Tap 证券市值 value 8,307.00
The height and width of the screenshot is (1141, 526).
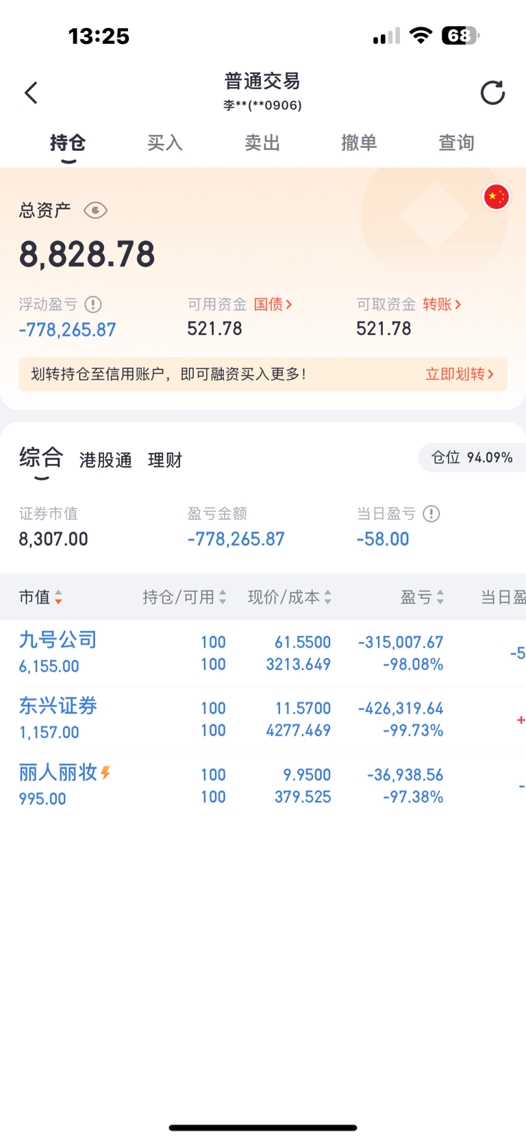[53, 539]
